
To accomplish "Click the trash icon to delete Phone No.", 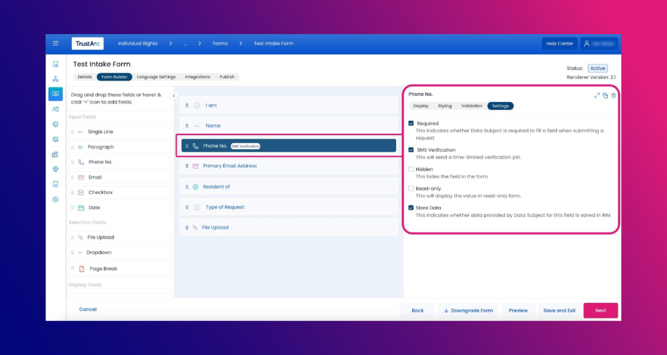I will click(614, 95).
